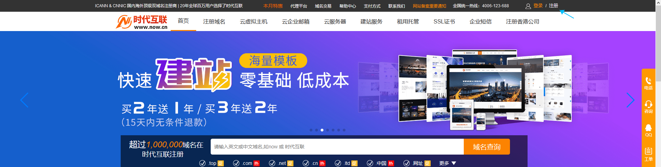Click the hotline text 4006-123-688

495,6
